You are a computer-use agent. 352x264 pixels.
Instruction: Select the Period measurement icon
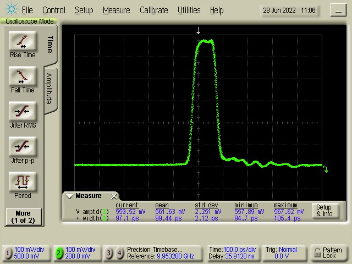[23, 182]
